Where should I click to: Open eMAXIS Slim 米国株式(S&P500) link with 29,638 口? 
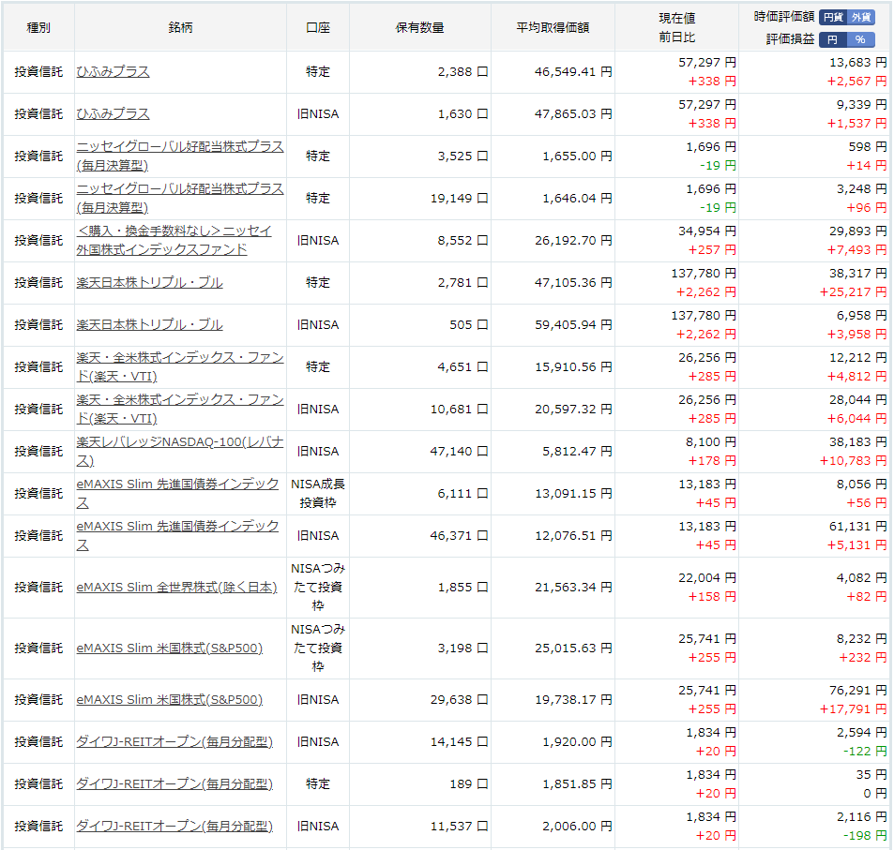point(170,700)
